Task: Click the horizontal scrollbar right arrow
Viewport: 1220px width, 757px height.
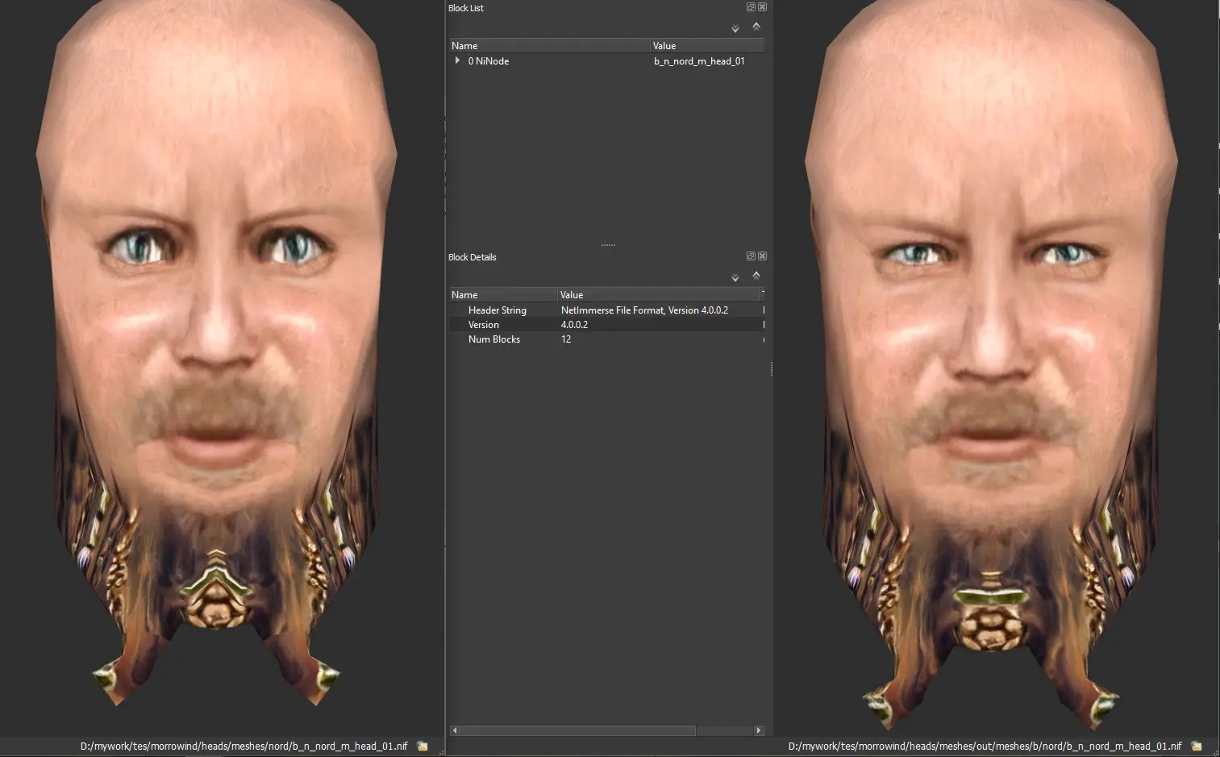Action: 759,730
